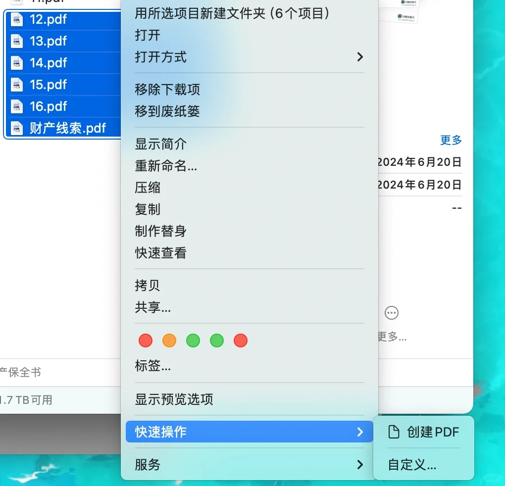The height and width of the screenshot is (486, 505).
Task: Click the 创建PDF document icon in submenu
Action: [x=395, y=432]
